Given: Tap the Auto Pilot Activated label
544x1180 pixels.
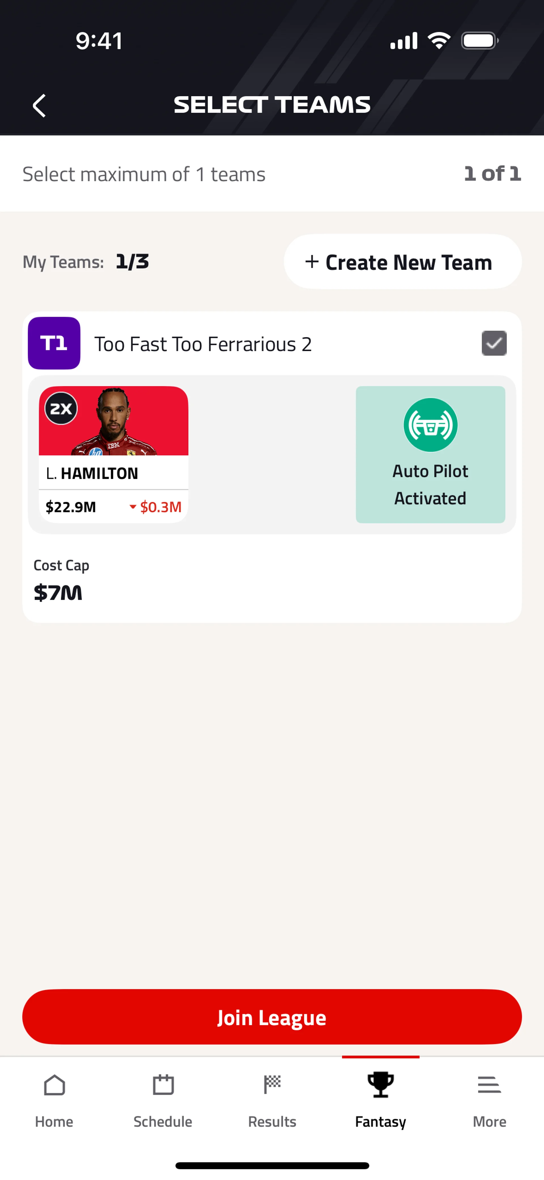Looking at the screenshot, I should pyautogui.click(x=430, y=485).
